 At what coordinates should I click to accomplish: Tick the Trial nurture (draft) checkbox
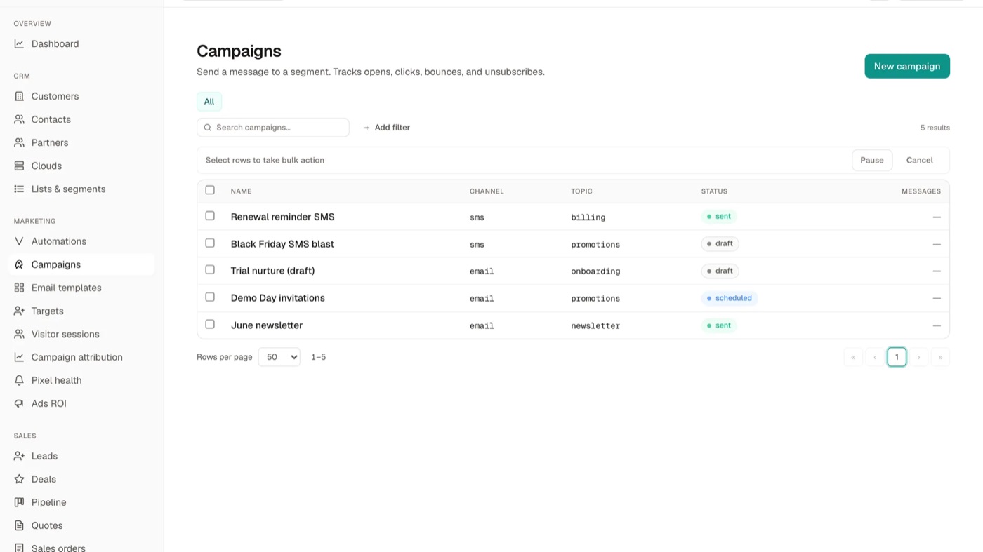click(x=210, y=270)
